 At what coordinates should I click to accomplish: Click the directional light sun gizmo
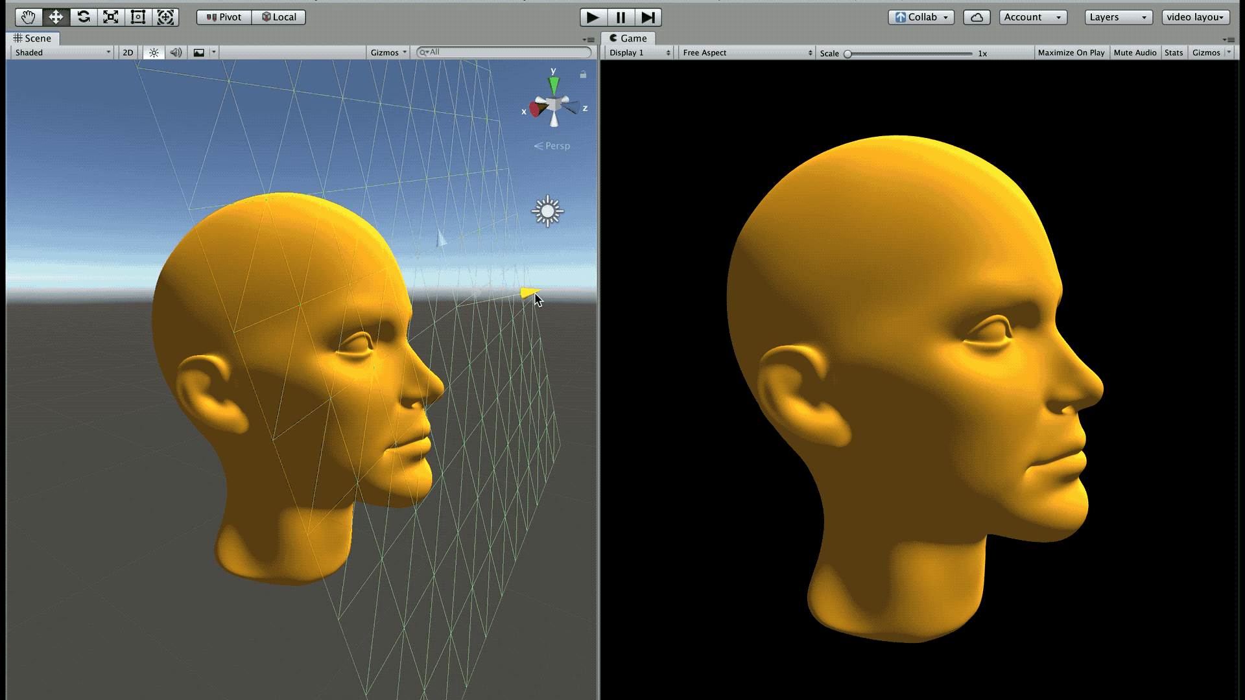(x=547, y=211)
